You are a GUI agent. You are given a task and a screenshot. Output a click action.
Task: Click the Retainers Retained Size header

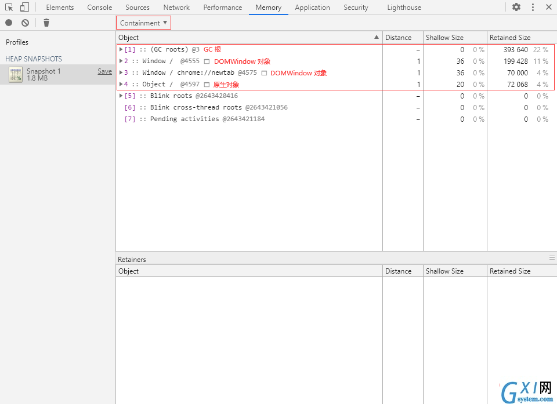(522, 271)
